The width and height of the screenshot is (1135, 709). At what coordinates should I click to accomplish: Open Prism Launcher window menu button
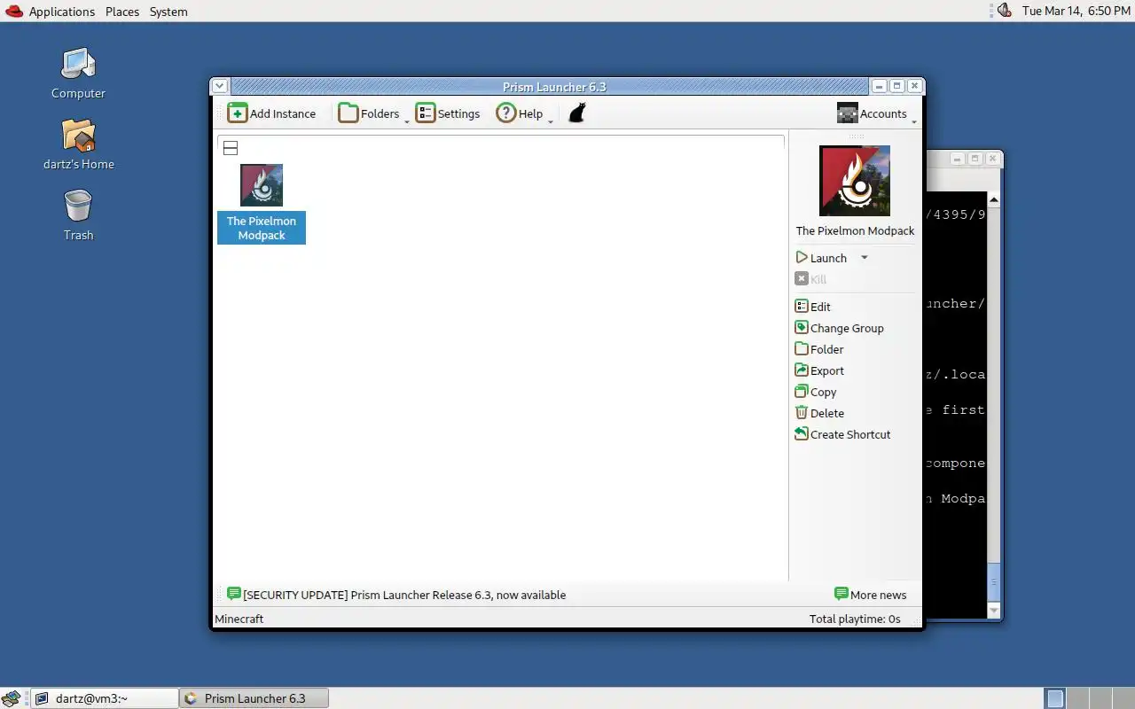pyautogui.click(x=220, y=86)
